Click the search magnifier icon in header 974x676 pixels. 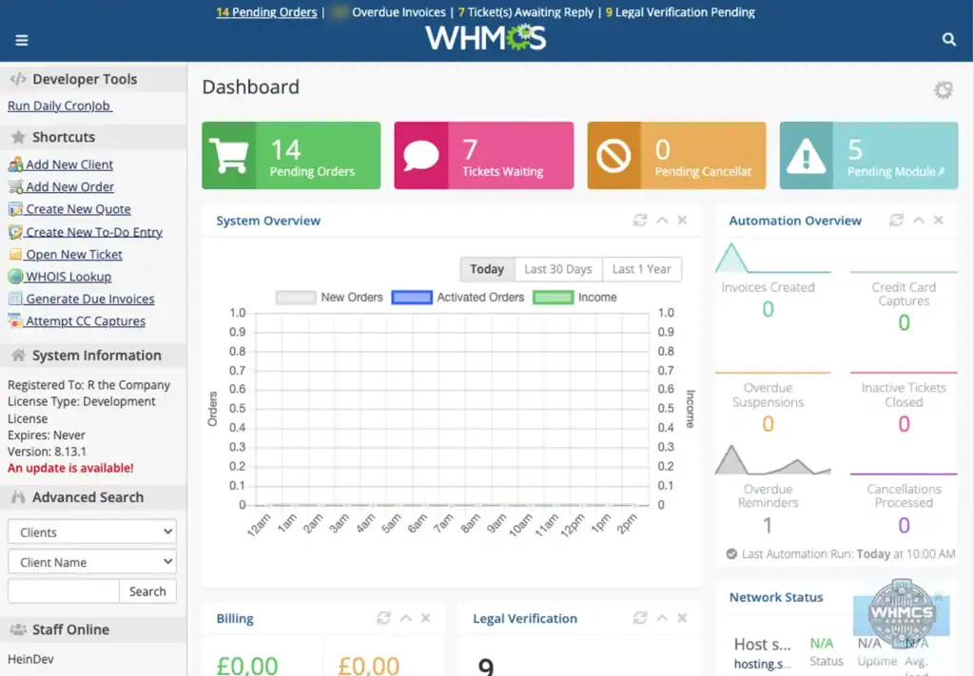click(948, 39)
